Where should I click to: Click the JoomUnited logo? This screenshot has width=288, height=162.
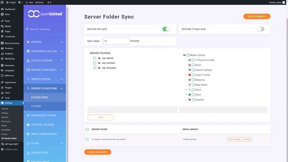(x=45, y=14)
